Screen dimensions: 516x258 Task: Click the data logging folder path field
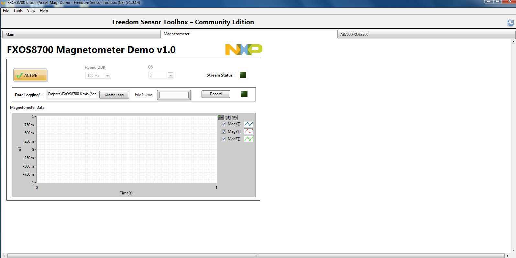(x=72, y=94)
